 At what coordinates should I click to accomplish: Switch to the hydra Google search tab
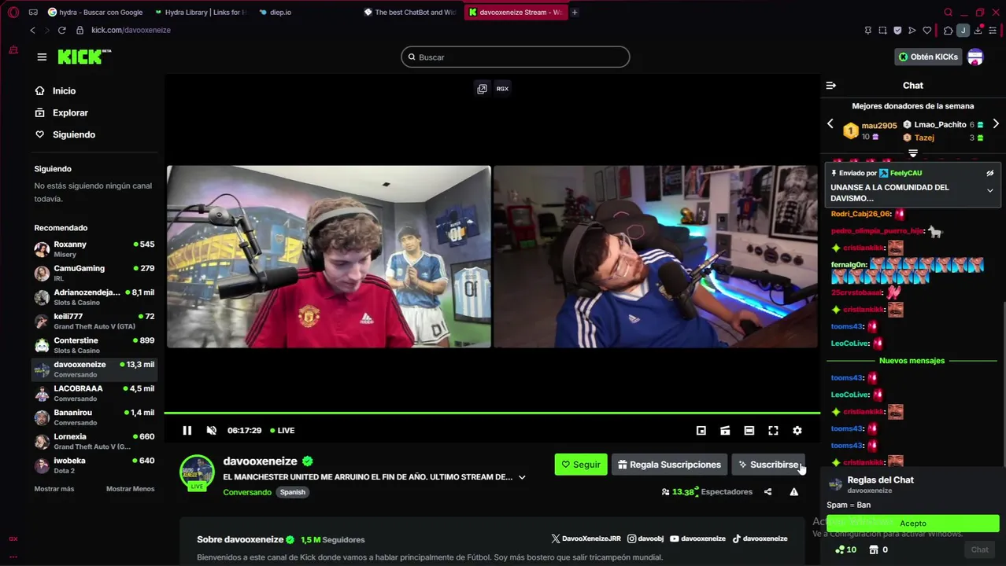(96, 13)
